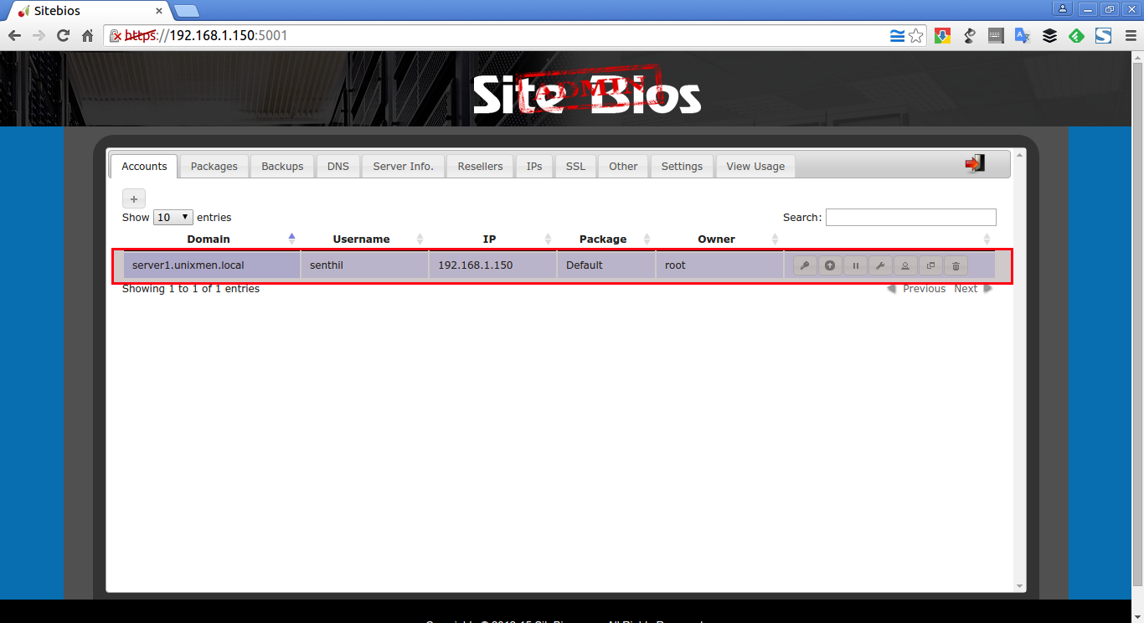Switch to the Resellers tab
This screenshot has height=623, width=1144.
tap(480, 166)
